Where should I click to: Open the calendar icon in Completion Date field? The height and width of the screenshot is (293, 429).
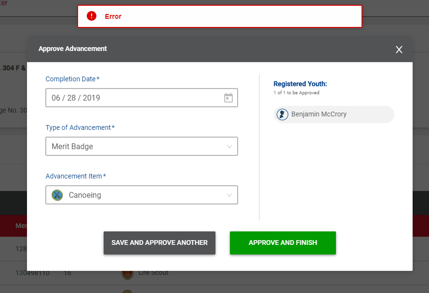pyautogui.click(x=228, y=98)
